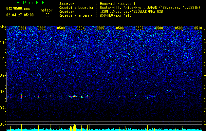Click the meteor label
The image size is (206, 131).
[47, 10]
